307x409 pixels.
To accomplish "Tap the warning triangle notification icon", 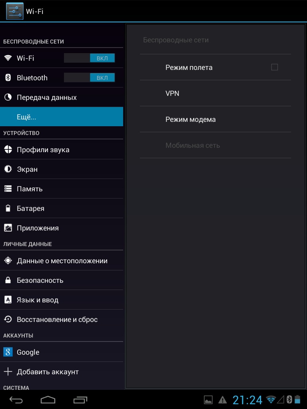I will [222, 399].
